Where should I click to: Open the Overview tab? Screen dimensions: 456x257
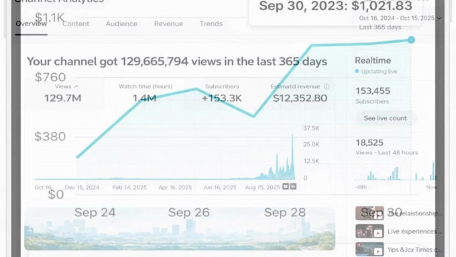tap(31, 24)
